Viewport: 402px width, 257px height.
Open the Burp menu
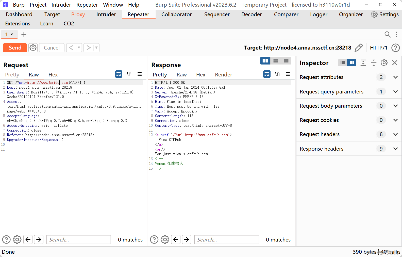[19, 5]
